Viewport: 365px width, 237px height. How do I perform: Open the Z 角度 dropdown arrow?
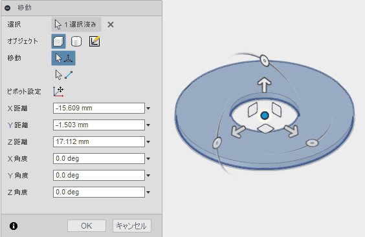[x=148, y=192]
